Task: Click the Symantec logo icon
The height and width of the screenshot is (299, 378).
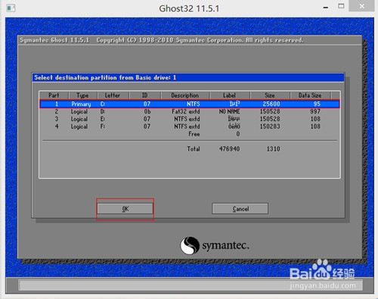Action: pyautogui.click(x=190, y=245)
